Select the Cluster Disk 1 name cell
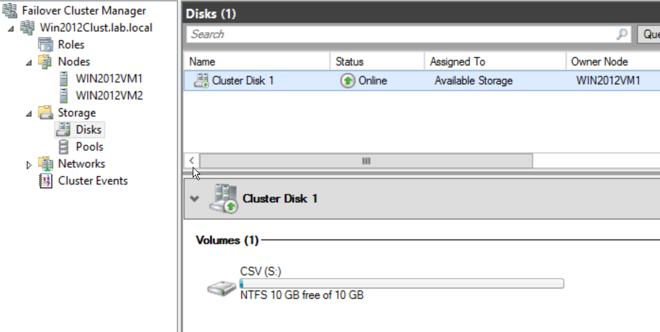This screenshot has height=332, width=660. tap(243, 81)
